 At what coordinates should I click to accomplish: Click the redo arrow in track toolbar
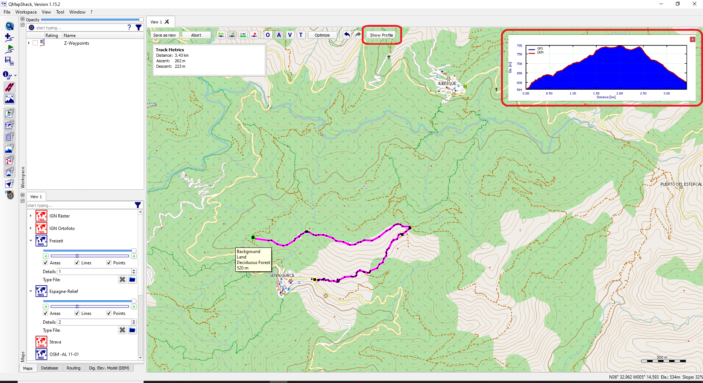coord(357,35)
